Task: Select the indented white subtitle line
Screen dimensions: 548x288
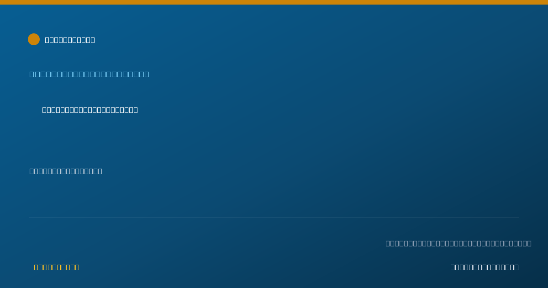Action: 90,110
